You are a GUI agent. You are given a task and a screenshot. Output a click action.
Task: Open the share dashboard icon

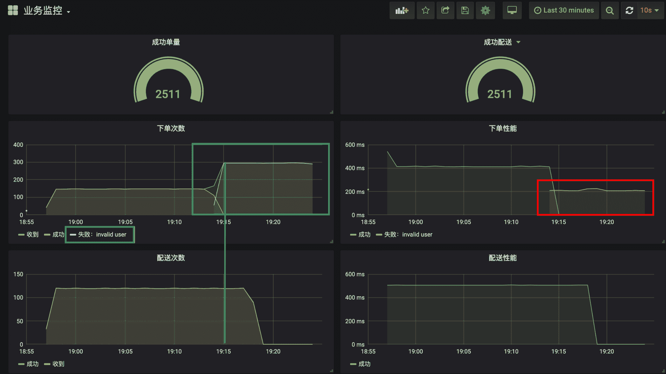(x=445, y=10)
